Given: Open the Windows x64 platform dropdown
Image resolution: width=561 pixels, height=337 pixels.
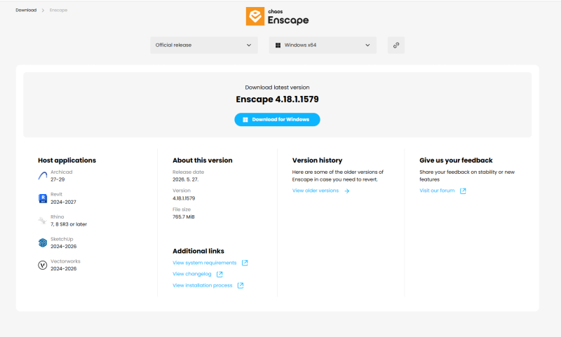Looking at the screenshot, I should pos(323,45).
